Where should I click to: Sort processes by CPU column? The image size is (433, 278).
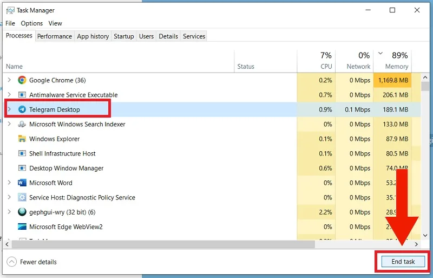click(317, 61)
